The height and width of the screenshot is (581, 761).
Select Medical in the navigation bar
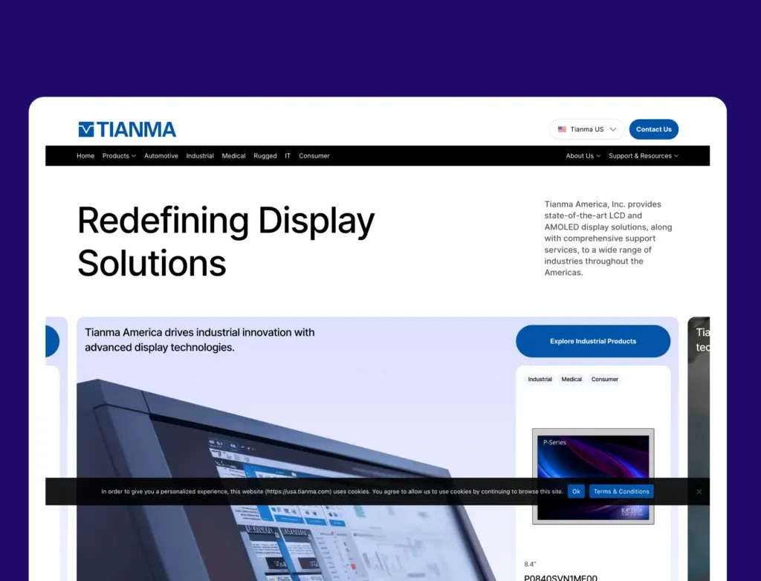pyautogui.click(x=233, y=156)
